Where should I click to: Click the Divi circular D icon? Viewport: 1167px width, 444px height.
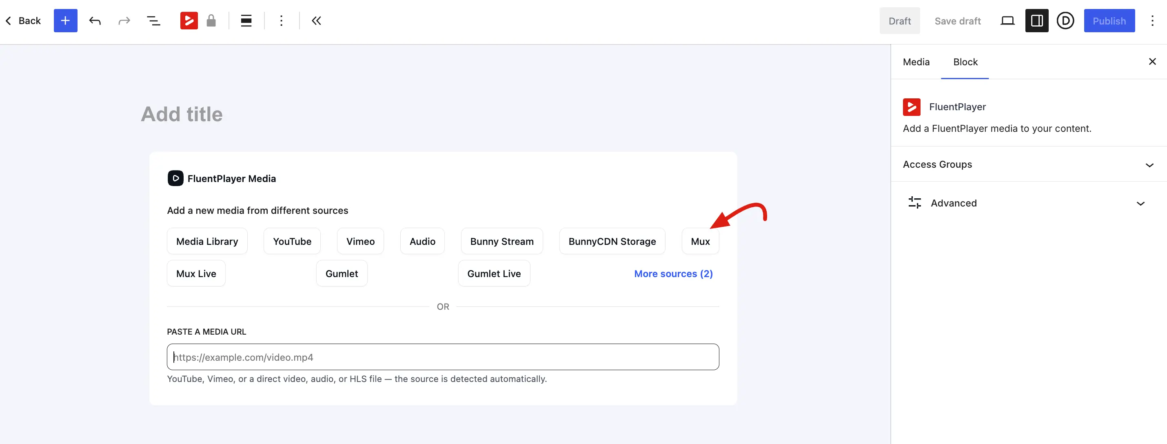click(1065, 21)
